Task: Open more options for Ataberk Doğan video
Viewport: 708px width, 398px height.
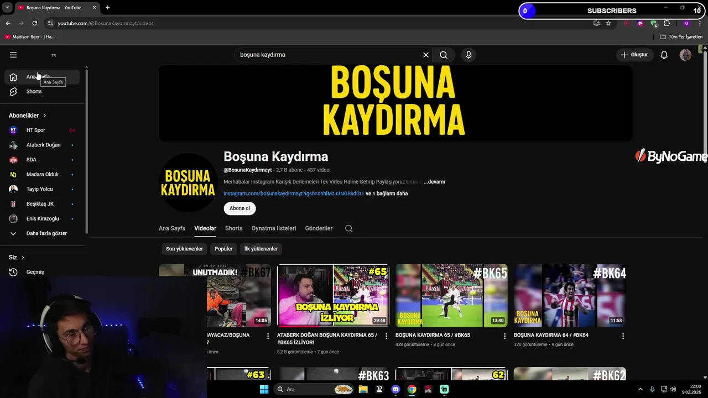Action: 387,336
